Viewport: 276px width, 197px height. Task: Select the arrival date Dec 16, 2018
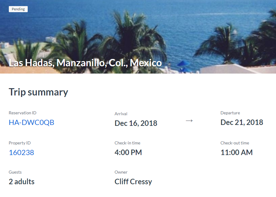point(136,123)
